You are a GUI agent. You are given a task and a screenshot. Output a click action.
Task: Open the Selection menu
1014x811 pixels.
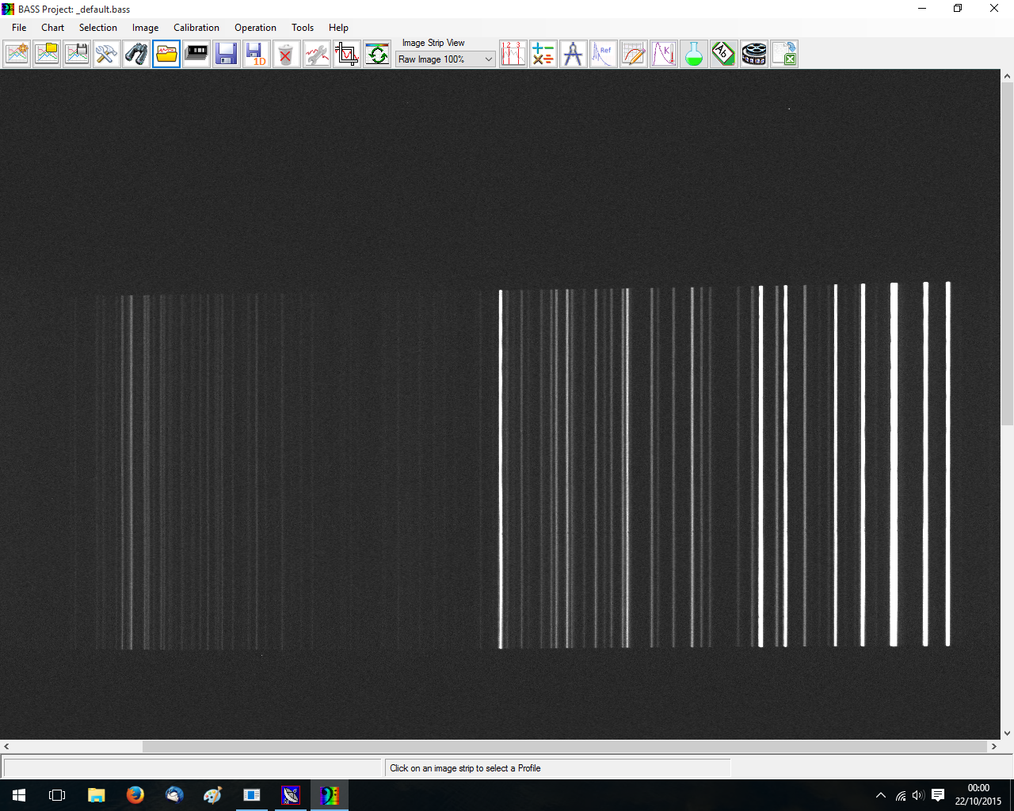click(97, 28)
